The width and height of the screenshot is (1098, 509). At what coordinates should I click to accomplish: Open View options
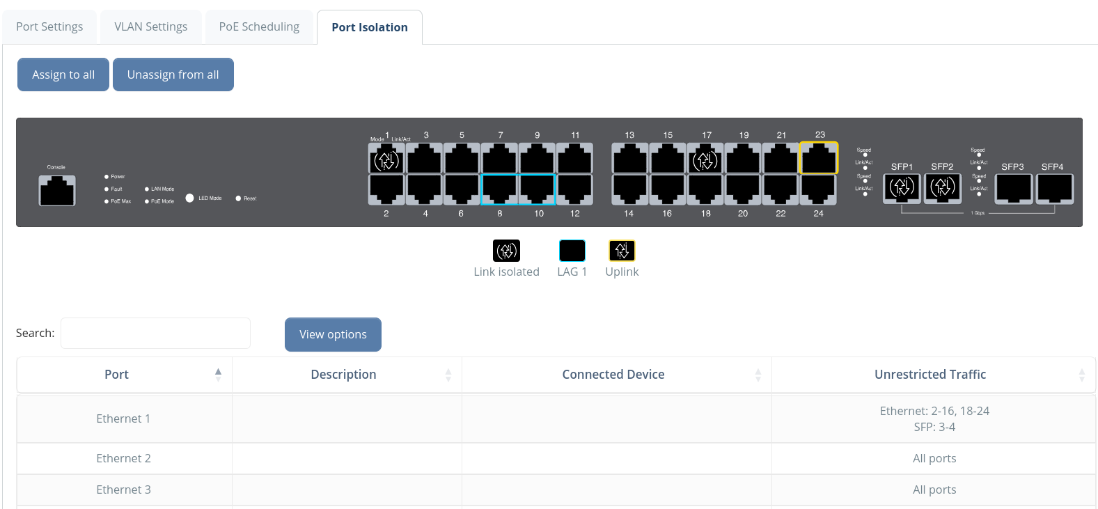333,334
